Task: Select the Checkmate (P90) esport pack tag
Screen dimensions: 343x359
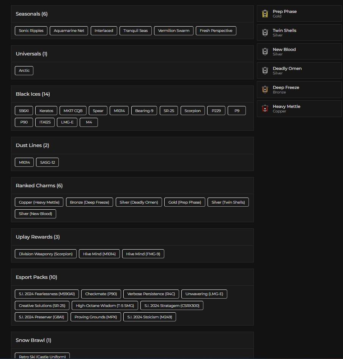Action: coord(101,294)
